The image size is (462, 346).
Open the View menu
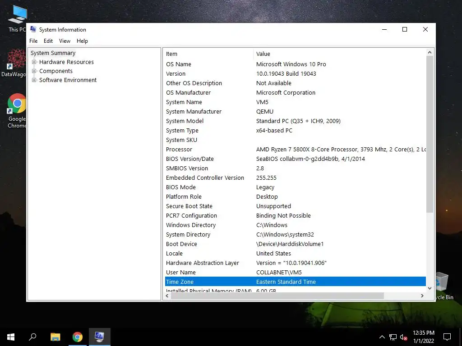(65, 41)
